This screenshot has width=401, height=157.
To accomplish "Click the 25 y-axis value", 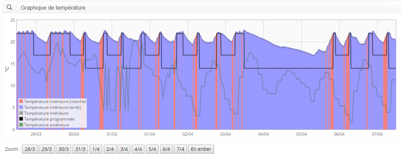I will click(12, 20).
